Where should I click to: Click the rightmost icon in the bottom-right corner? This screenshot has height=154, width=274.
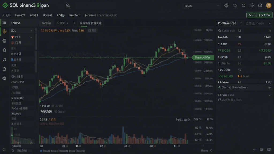[269, 149]
